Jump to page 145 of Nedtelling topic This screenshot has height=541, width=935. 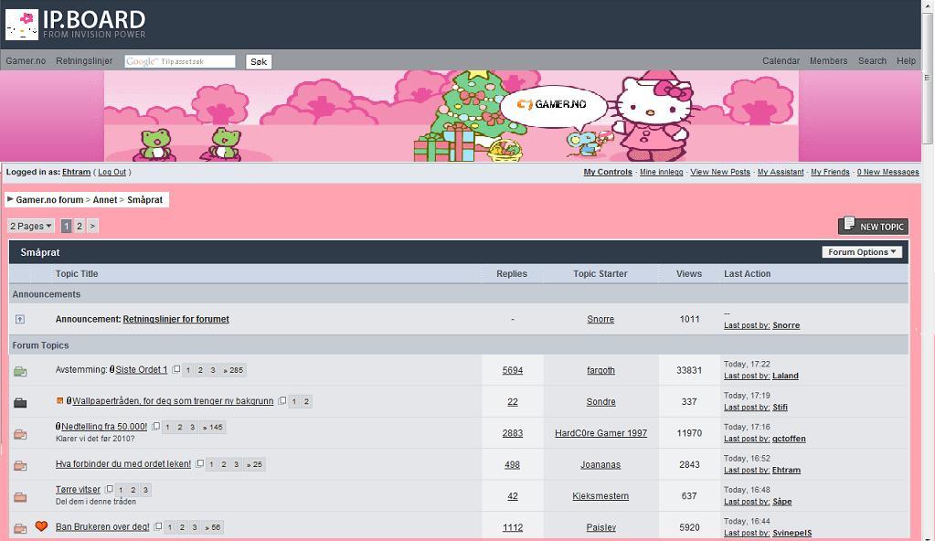[x=212, y=427]
